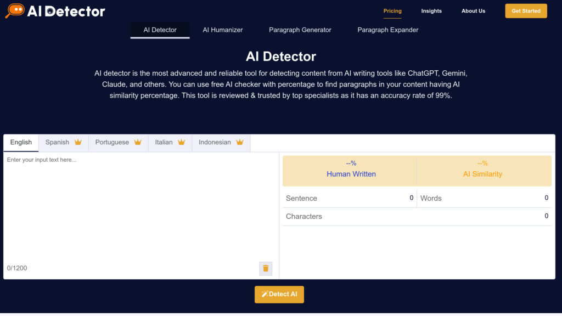This screenshot has width=562, height=316.
Task: Open the About Us page
Action: (x=473, y=10)
